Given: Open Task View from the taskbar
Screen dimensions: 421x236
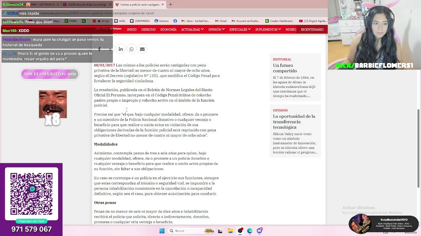Looking at the screenshot, I should click(220, 231).
